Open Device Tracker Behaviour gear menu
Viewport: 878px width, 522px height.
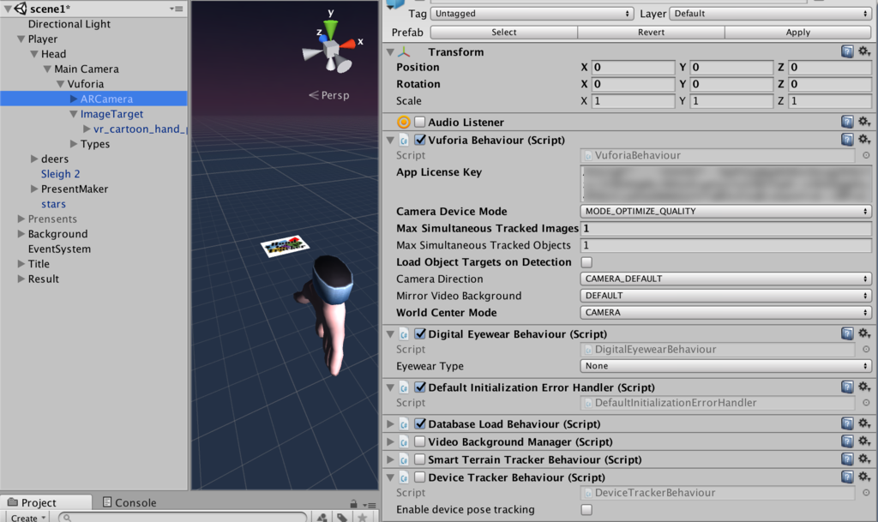864,477
